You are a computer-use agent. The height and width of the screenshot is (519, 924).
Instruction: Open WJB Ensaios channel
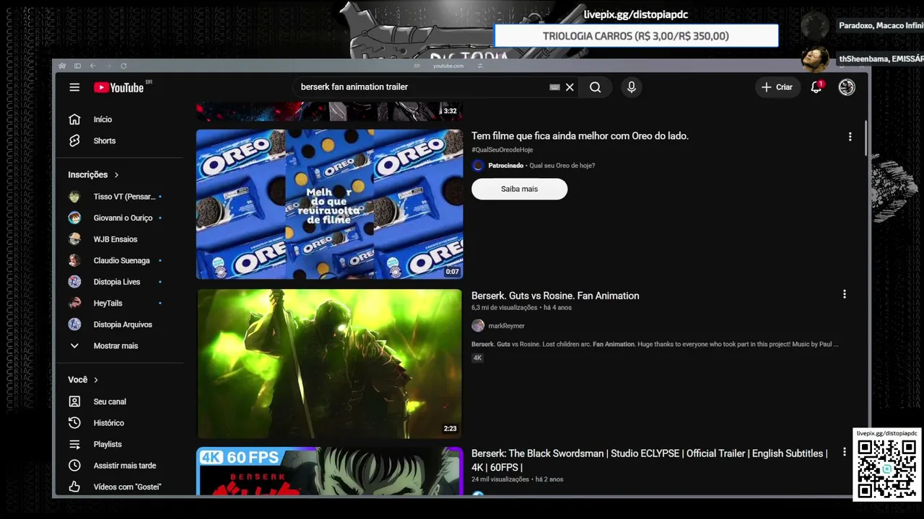click(115, 239)
